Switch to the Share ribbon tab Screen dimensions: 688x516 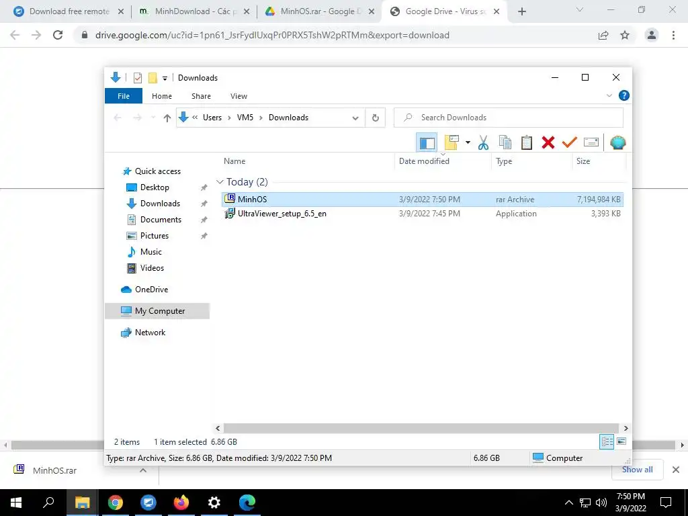(x=201, y=96)
